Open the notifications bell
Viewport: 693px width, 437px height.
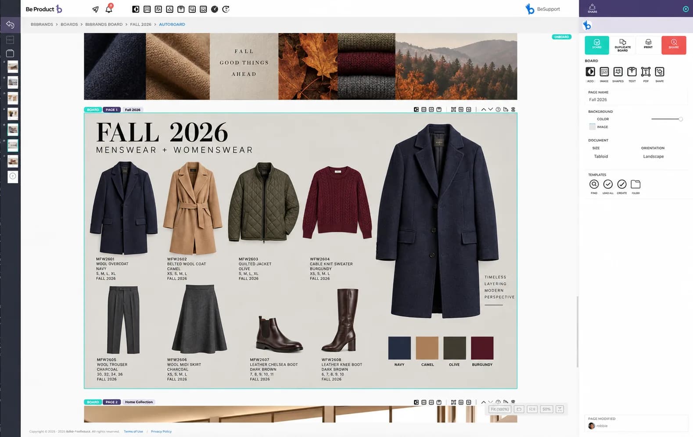tap(109, 9)
